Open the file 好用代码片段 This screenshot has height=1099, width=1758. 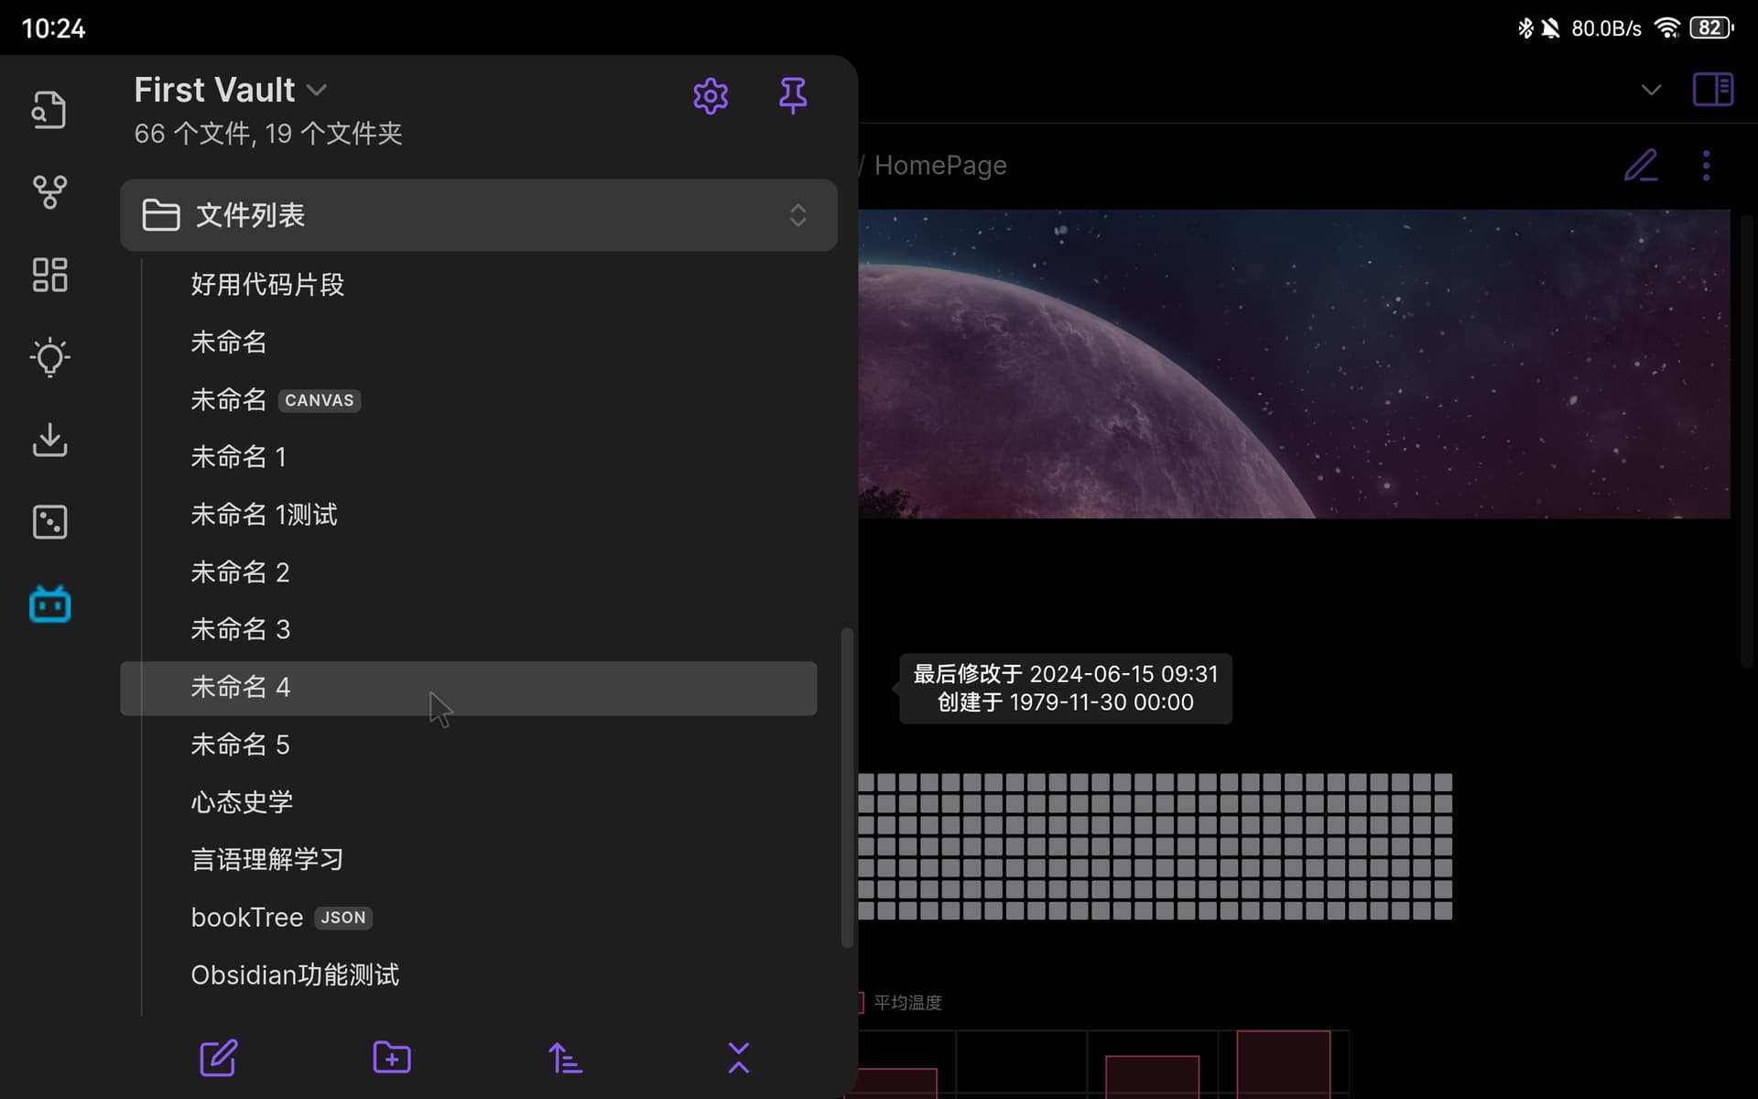pyautogui.click(x=468, y=285)
